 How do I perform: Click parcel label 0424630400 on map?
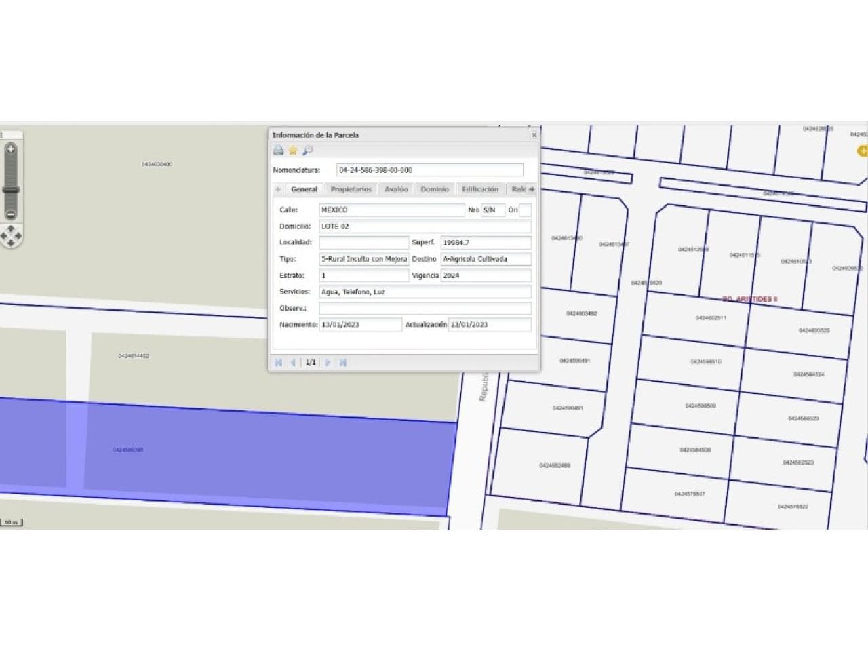point(157,165)
